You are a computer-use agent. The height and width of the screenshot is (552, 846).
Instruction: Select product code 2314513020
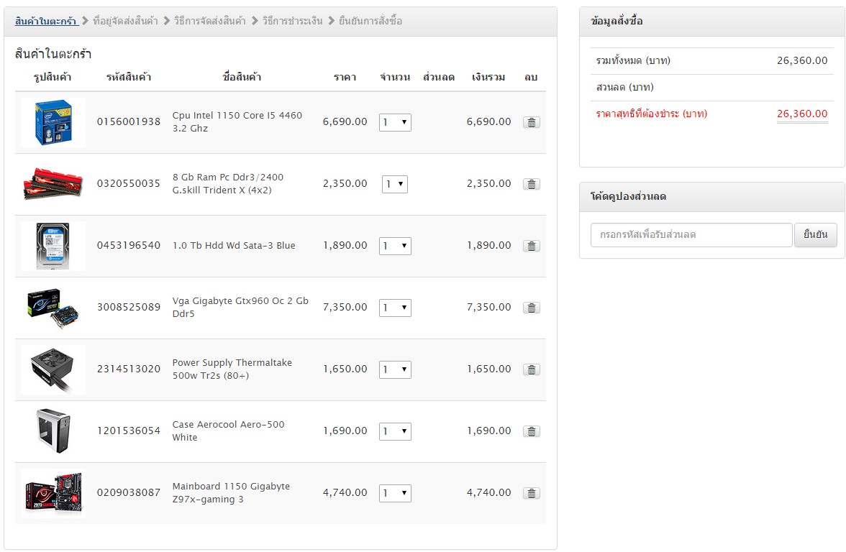click(x=128, y=369)
